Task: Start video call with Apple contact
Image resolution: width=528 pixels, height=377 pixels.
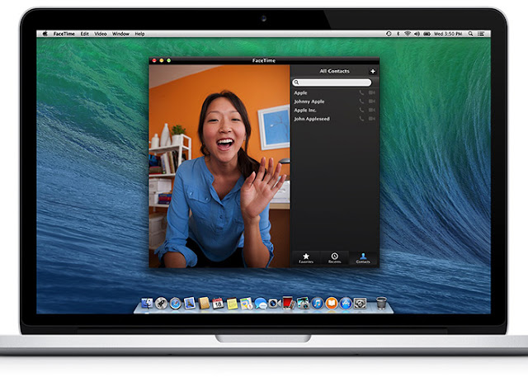Action: [x=372, y=92]
